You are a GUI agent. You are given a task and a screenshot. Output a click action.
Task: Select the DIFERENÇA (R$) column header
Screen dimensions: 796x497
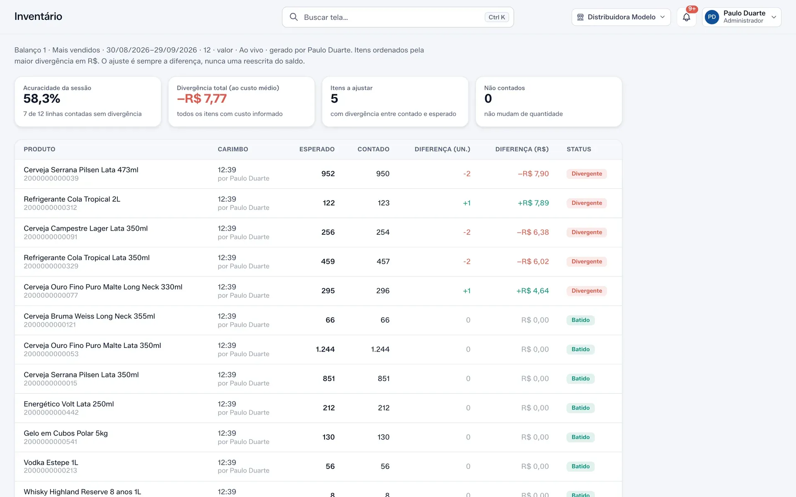tap(522, 149)
